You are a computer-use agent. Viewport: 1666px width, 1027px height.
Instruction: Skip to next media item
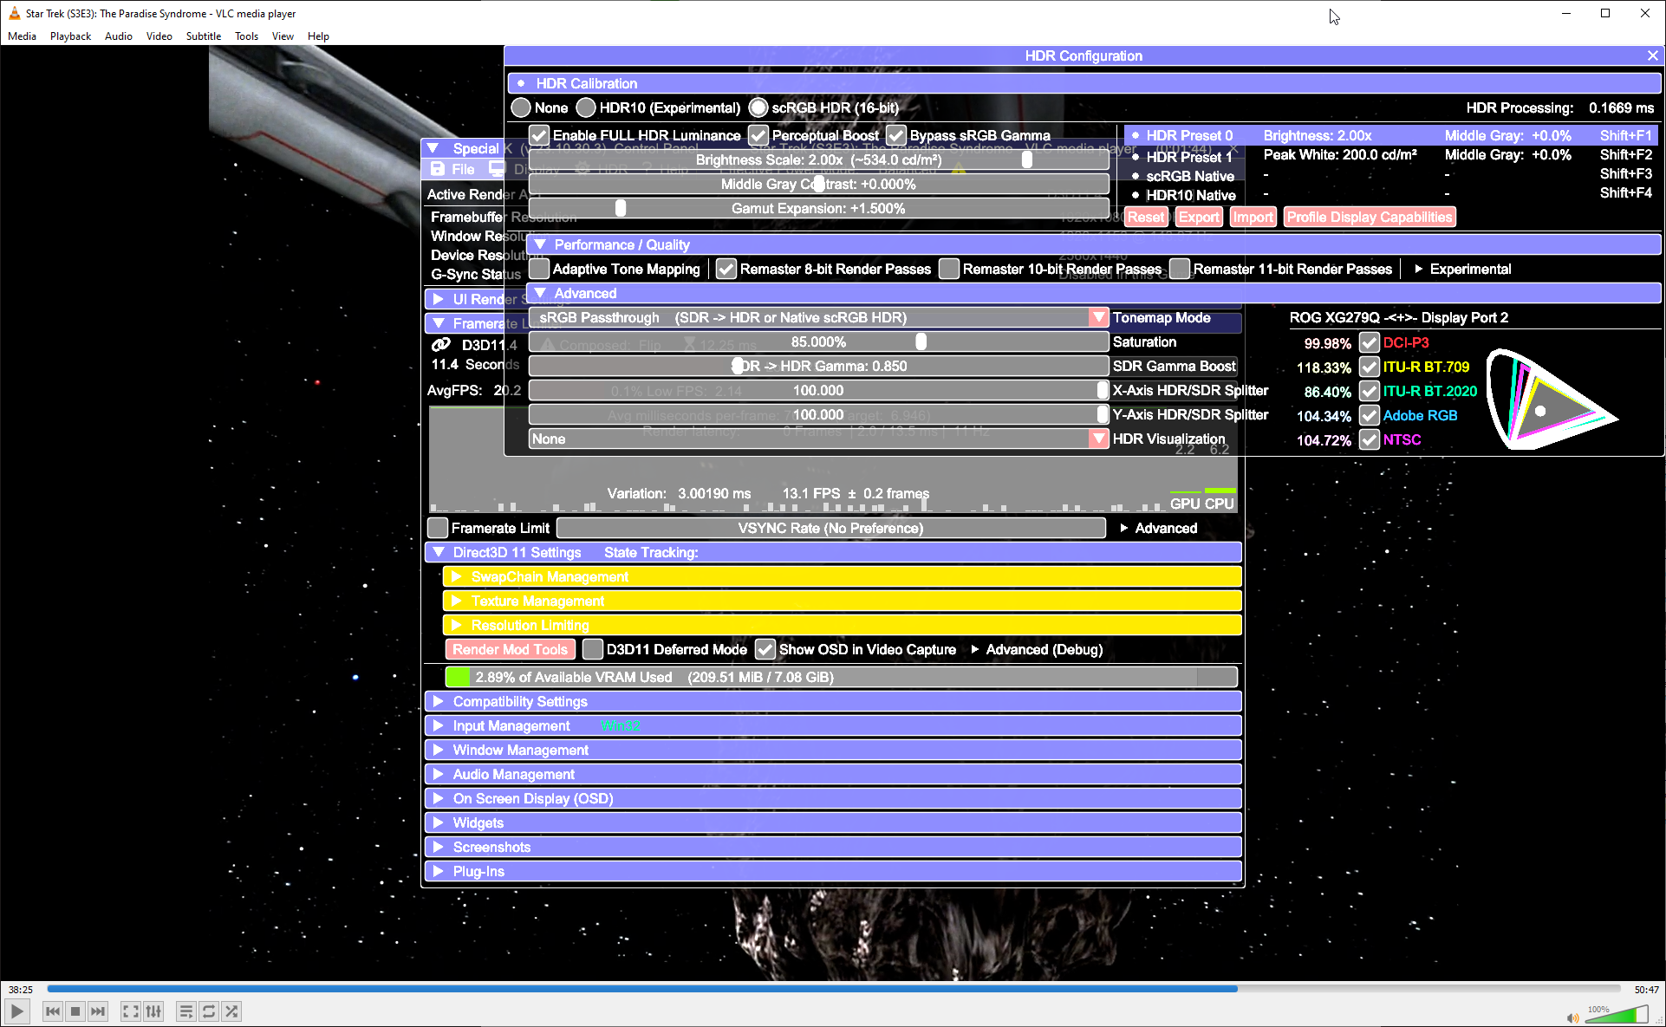click(98, 1011)
